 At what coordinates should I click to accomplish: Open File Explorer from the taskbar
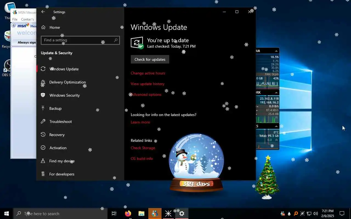coord(141,214)
